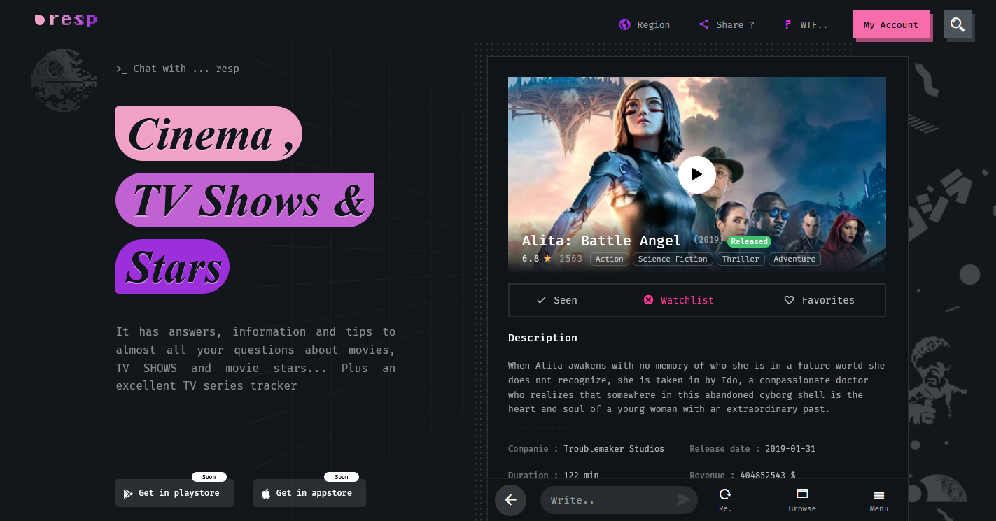Image resolution: width=996 pixels, height=521 pixels.
Task: Select the Thriller genre tag
Action: tap(741, 259)
